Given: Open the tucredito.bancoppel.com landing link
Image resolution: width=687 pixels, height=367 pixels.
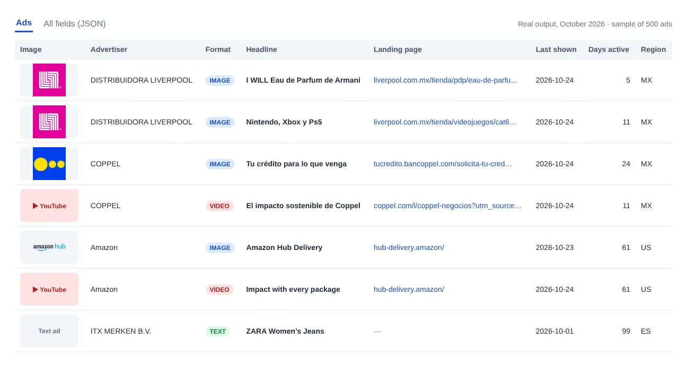Looking at the screenshot, I should [x=443, y=164].
